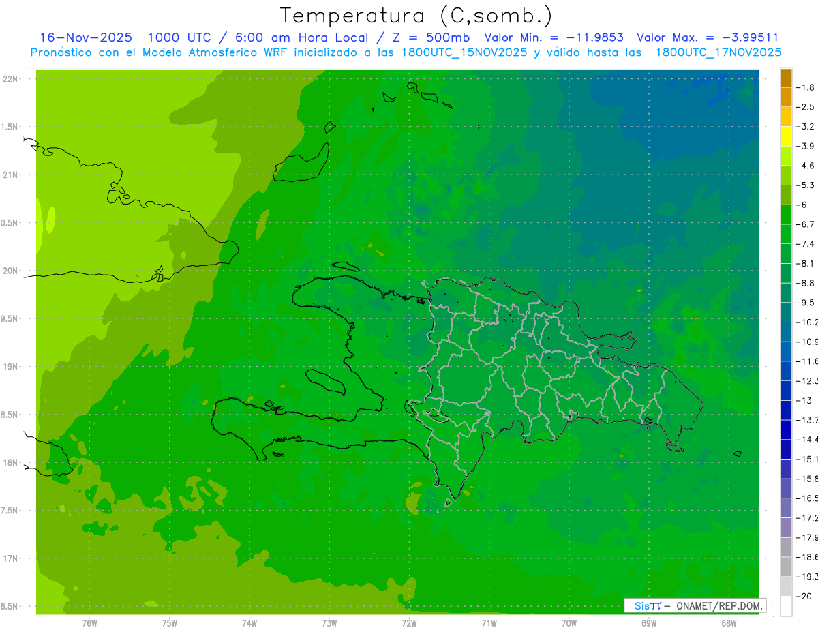Pick the green swatch between -6.7 and -7.4
The image size is (818, 632).
(x=786, y=234)
